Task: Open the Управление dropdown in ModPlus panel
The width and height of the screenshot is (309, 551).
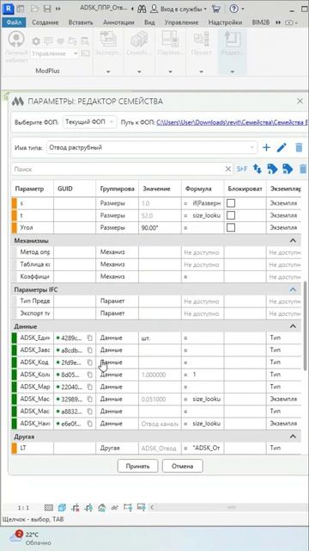Action: (55, 53)
